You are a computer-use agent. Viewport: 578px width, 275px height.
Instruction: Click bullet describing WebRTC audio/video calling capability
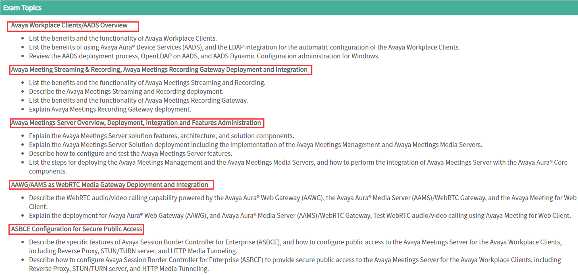[303, 202]
